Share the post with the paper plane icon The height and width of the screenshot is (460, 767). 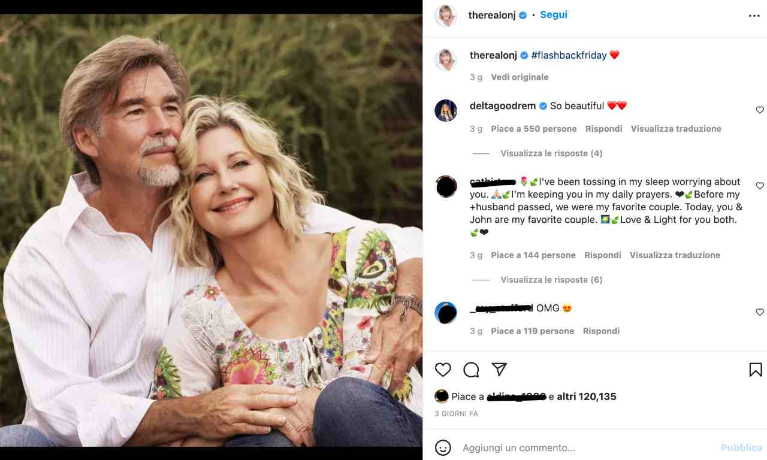click(499, 370)
